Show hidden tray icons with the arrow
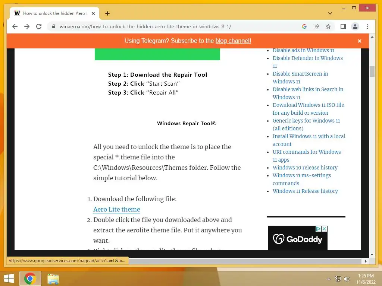The height and width of the screenshot is (286, 382). click(x=329, y=279)
